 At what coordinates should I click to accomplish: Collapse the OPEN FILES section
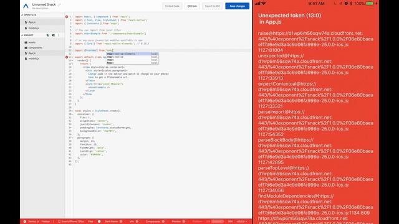tap(22, 15)
